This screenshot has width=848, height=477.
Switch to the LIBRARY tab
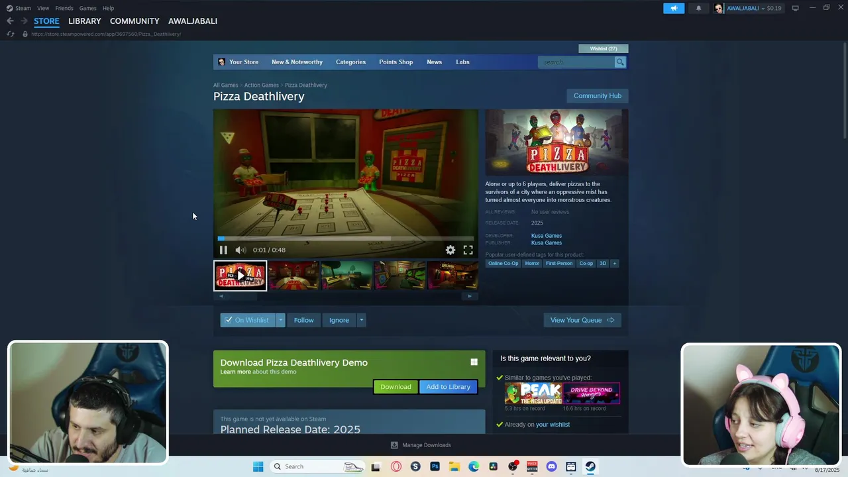pos(85,21)
